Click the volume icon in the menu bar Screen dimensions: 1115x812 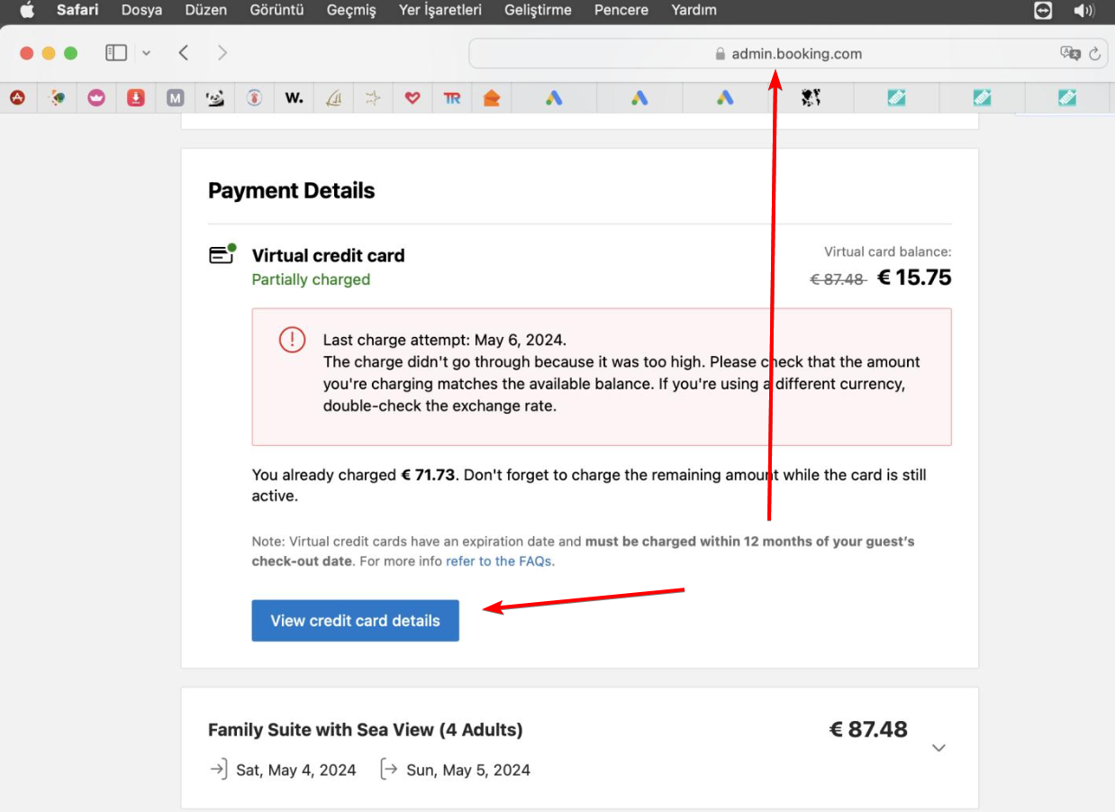[1083, 11]
